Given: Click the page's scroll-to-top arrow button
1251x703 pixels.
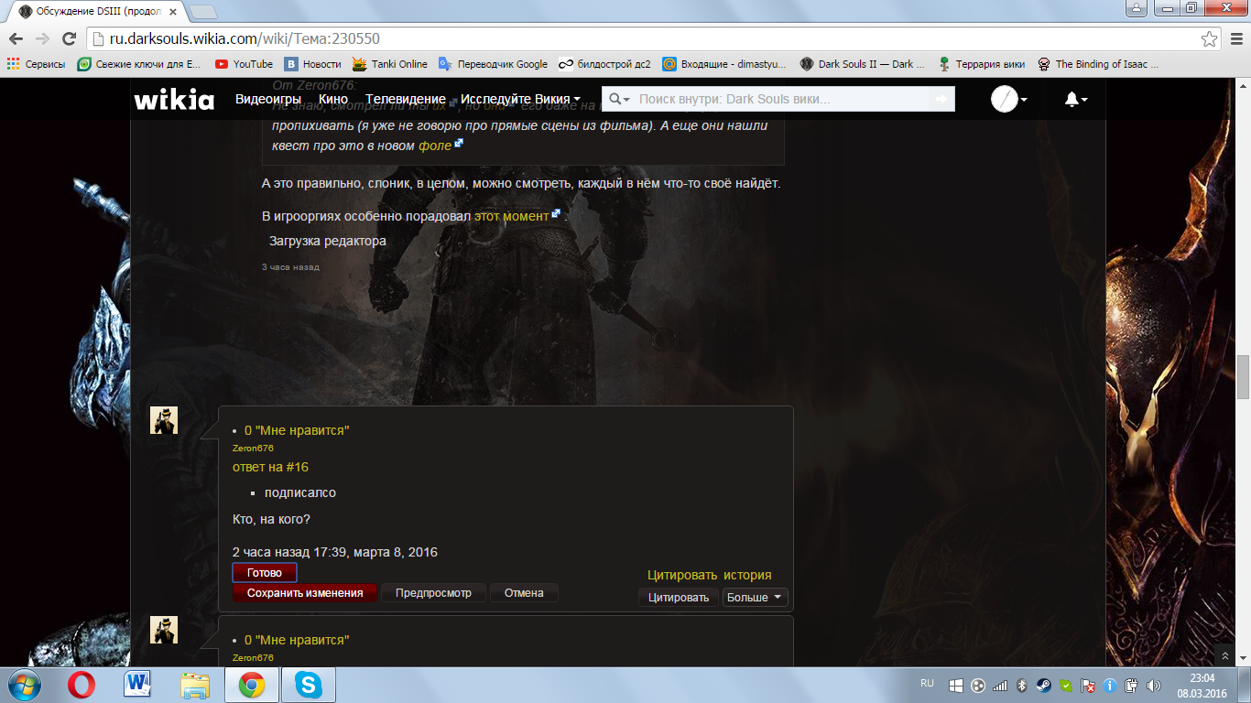Looking at the screenshot, I should [1225, 656].
